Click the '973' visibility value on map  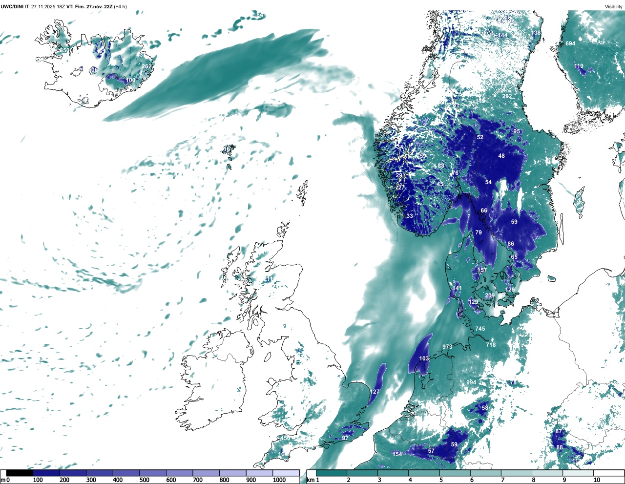(447, 347)
